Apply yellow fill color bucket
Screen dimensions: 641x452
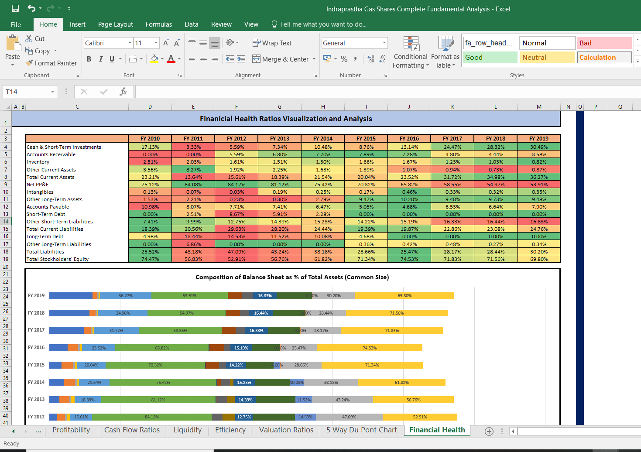pyautogui.click(x=154, y=59)
